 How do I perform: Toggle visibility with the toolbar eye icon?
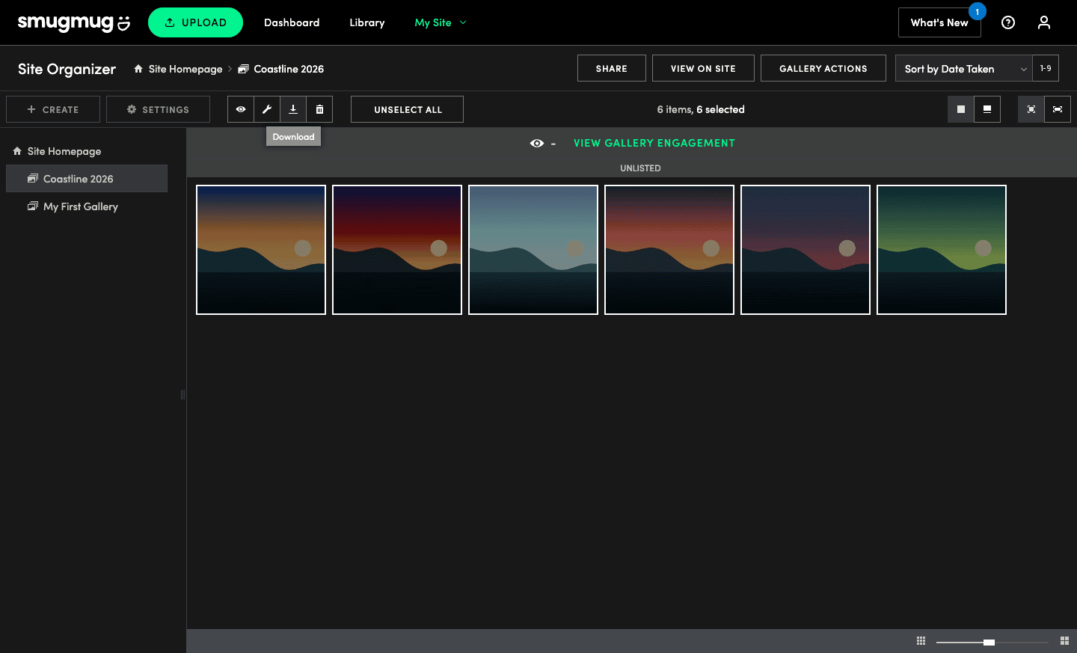click(241, 109)
